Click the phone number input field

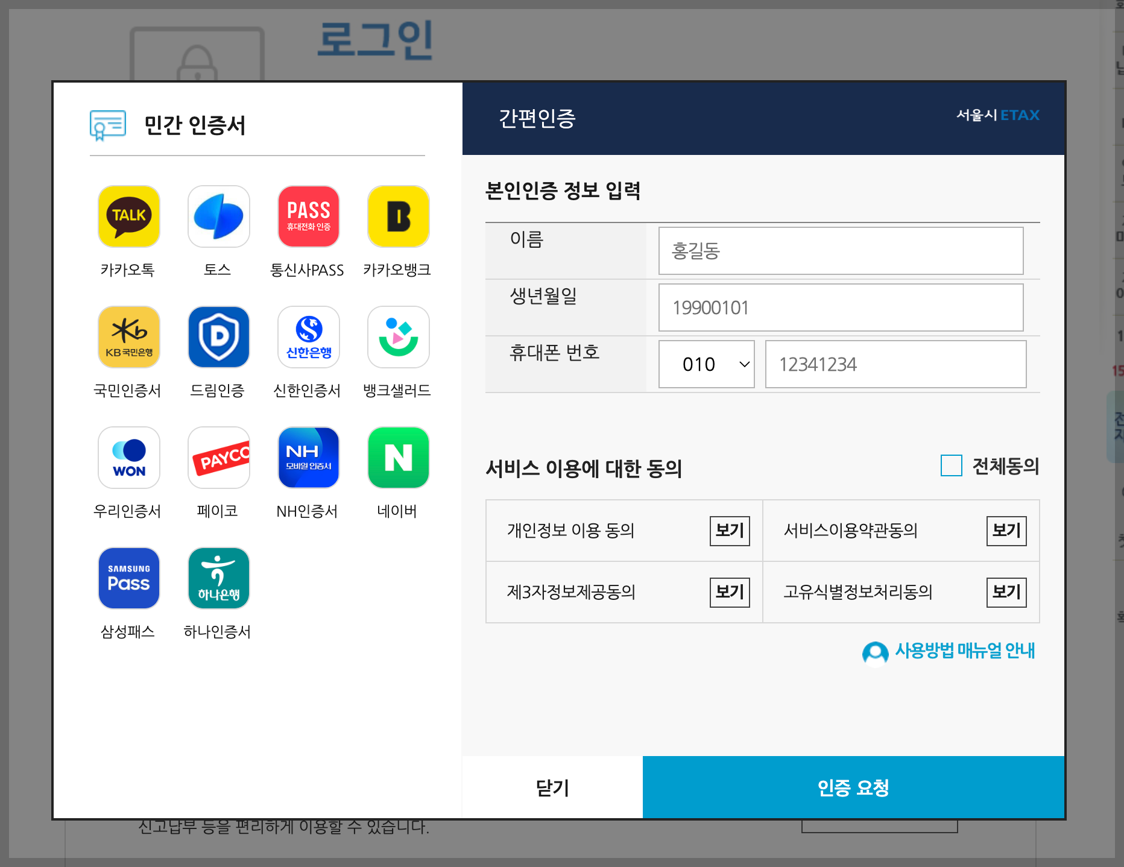(x=895, y=364)
